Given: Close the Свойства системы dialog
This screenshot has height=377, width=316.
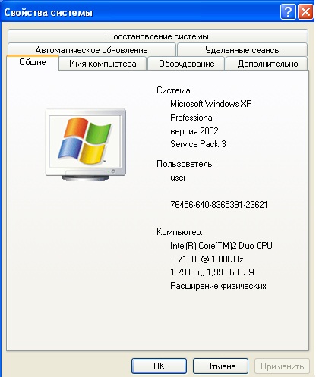Looking at the screenshot, I should click(306, 11).
